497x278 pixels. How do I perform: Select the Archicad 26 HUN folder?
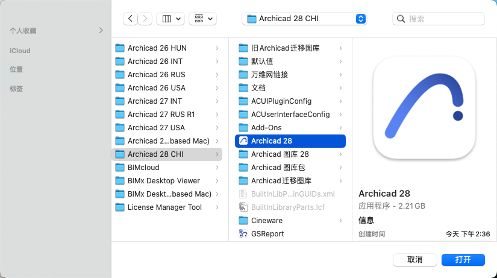[167, 48]
